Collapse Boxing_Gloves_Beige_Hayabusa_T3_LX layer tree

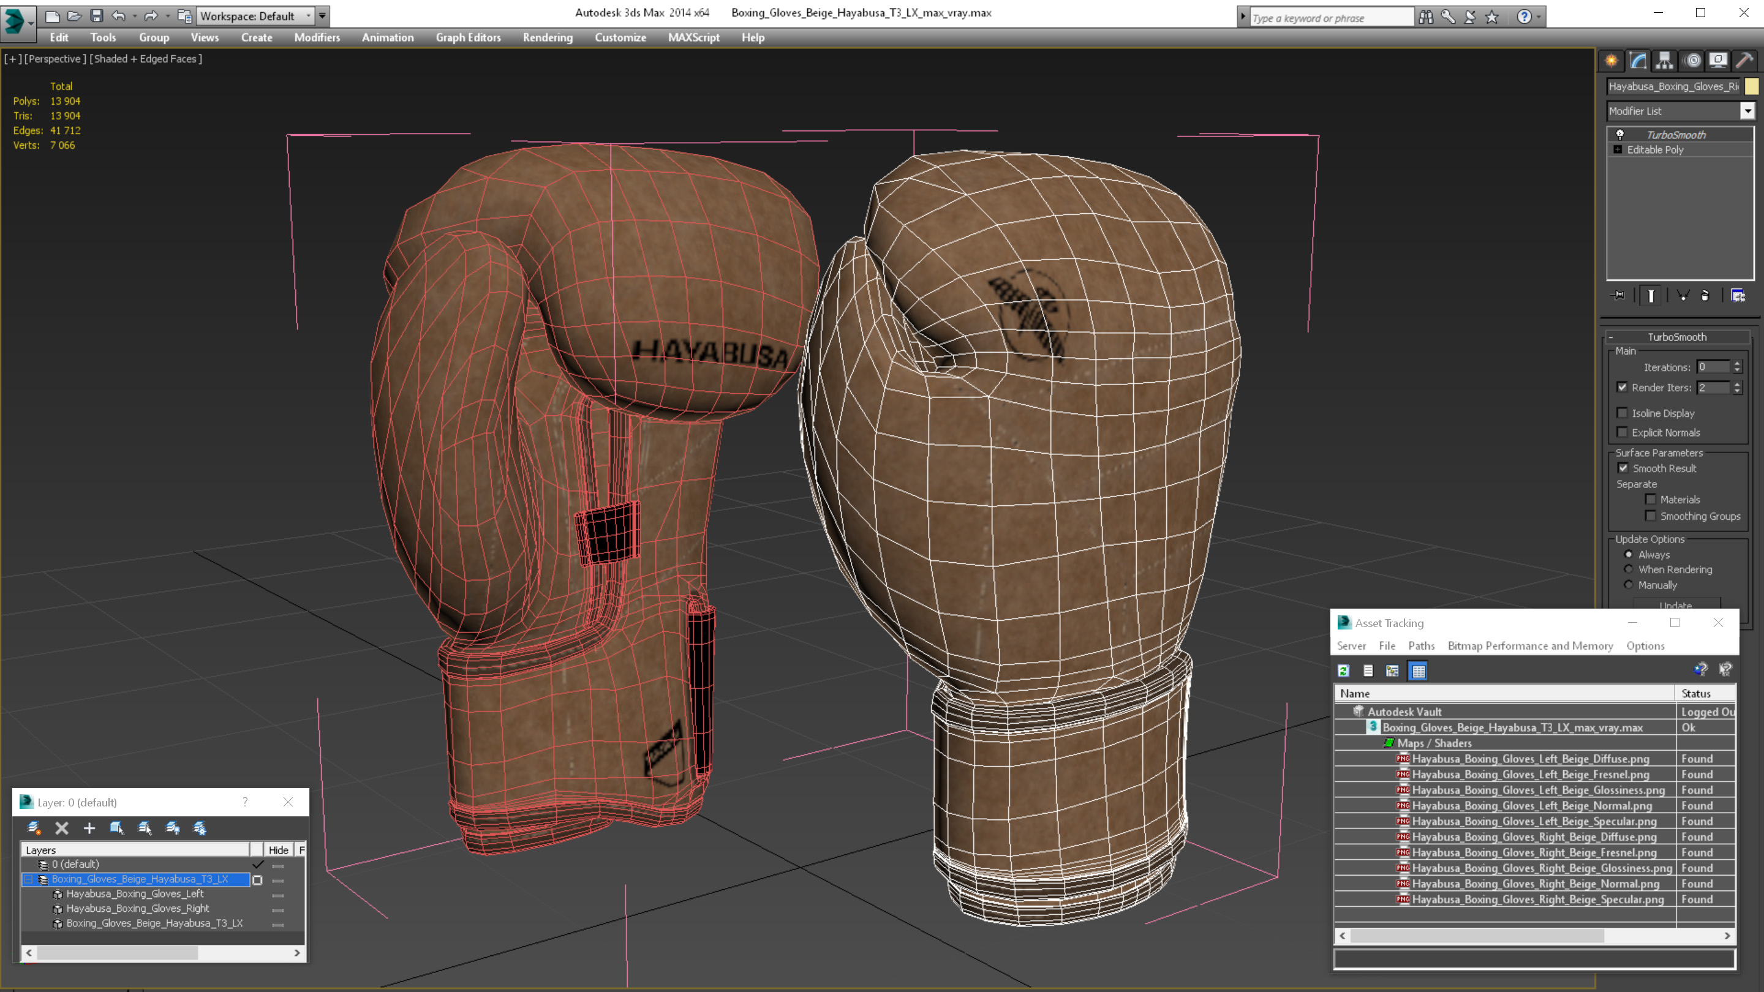pos(28,879)
